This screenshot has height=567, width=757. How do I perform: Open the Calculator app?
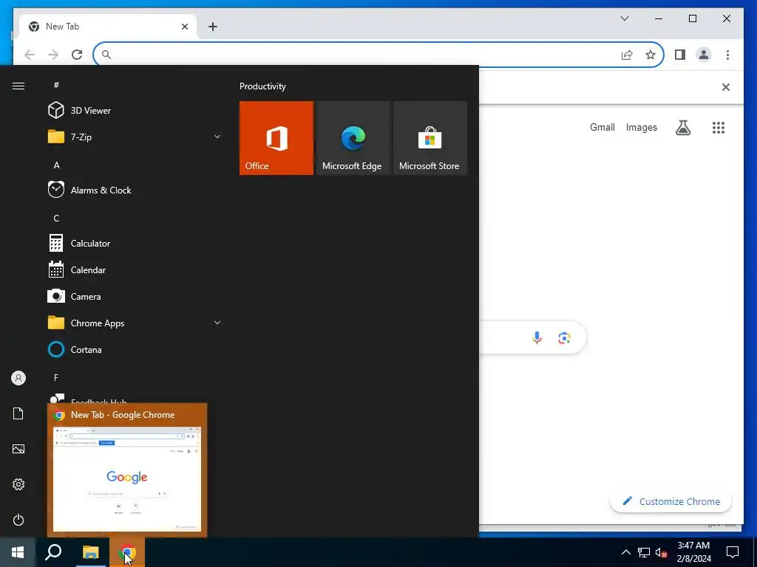click(135, 243)
